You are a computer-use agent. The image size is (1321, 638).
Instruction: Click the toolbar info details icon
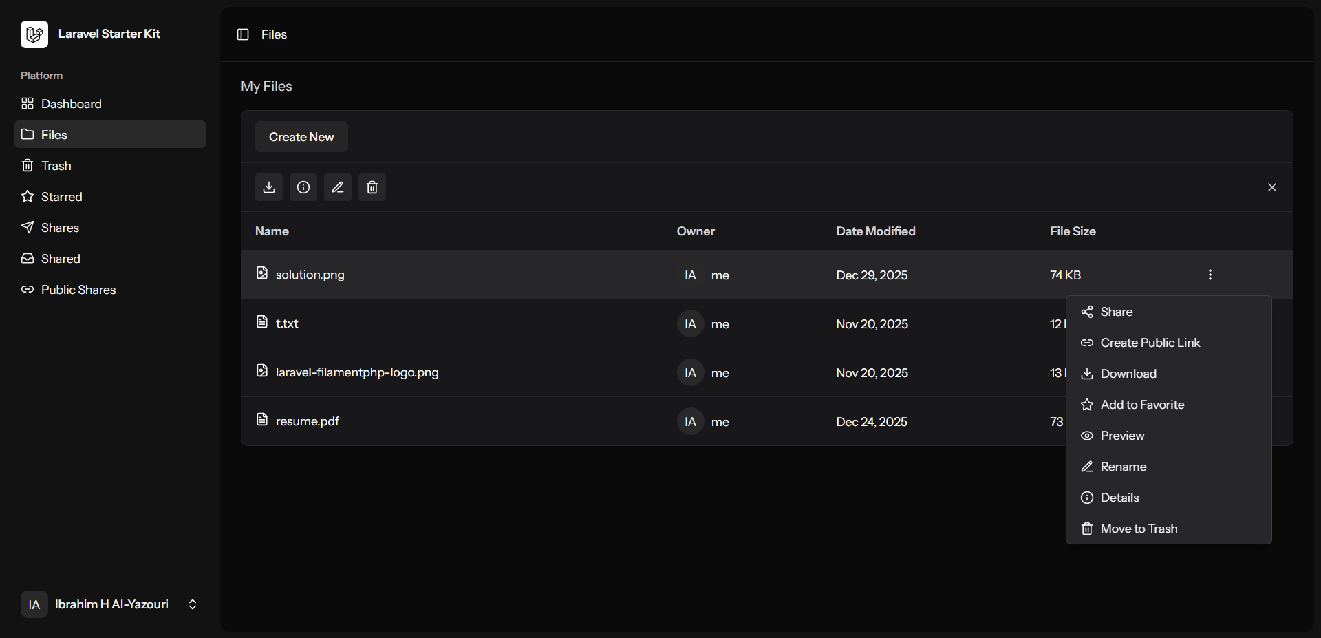click(x=303, y=187)
